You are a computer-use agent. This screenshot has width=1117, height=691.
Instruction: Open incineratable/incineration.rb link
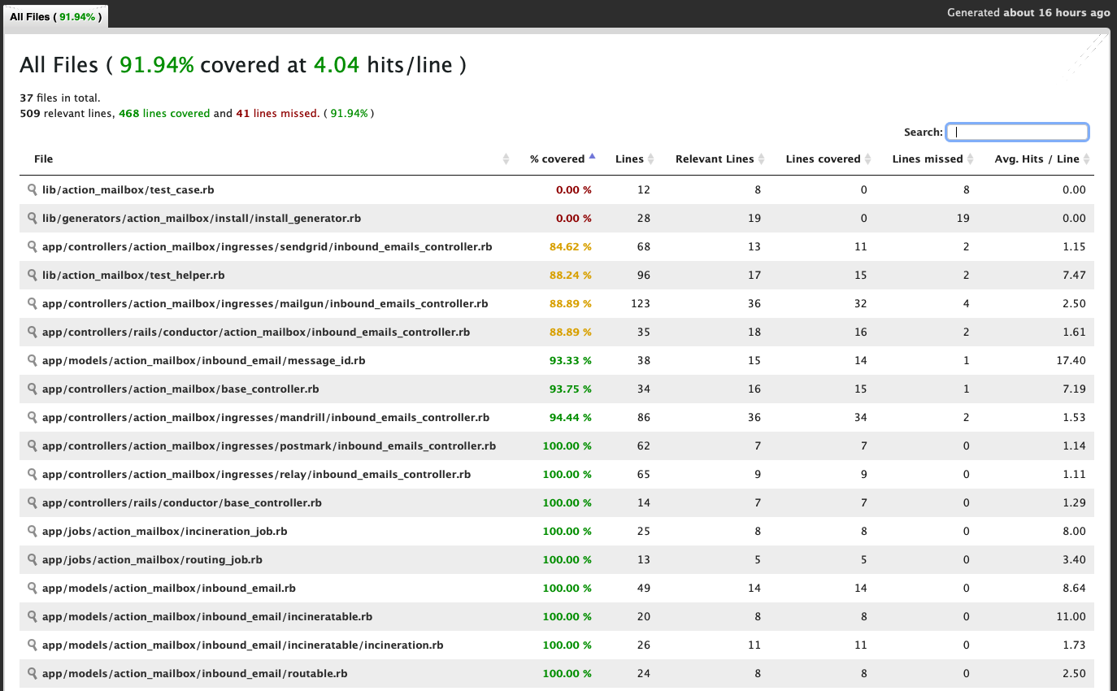tap(243, 645)
